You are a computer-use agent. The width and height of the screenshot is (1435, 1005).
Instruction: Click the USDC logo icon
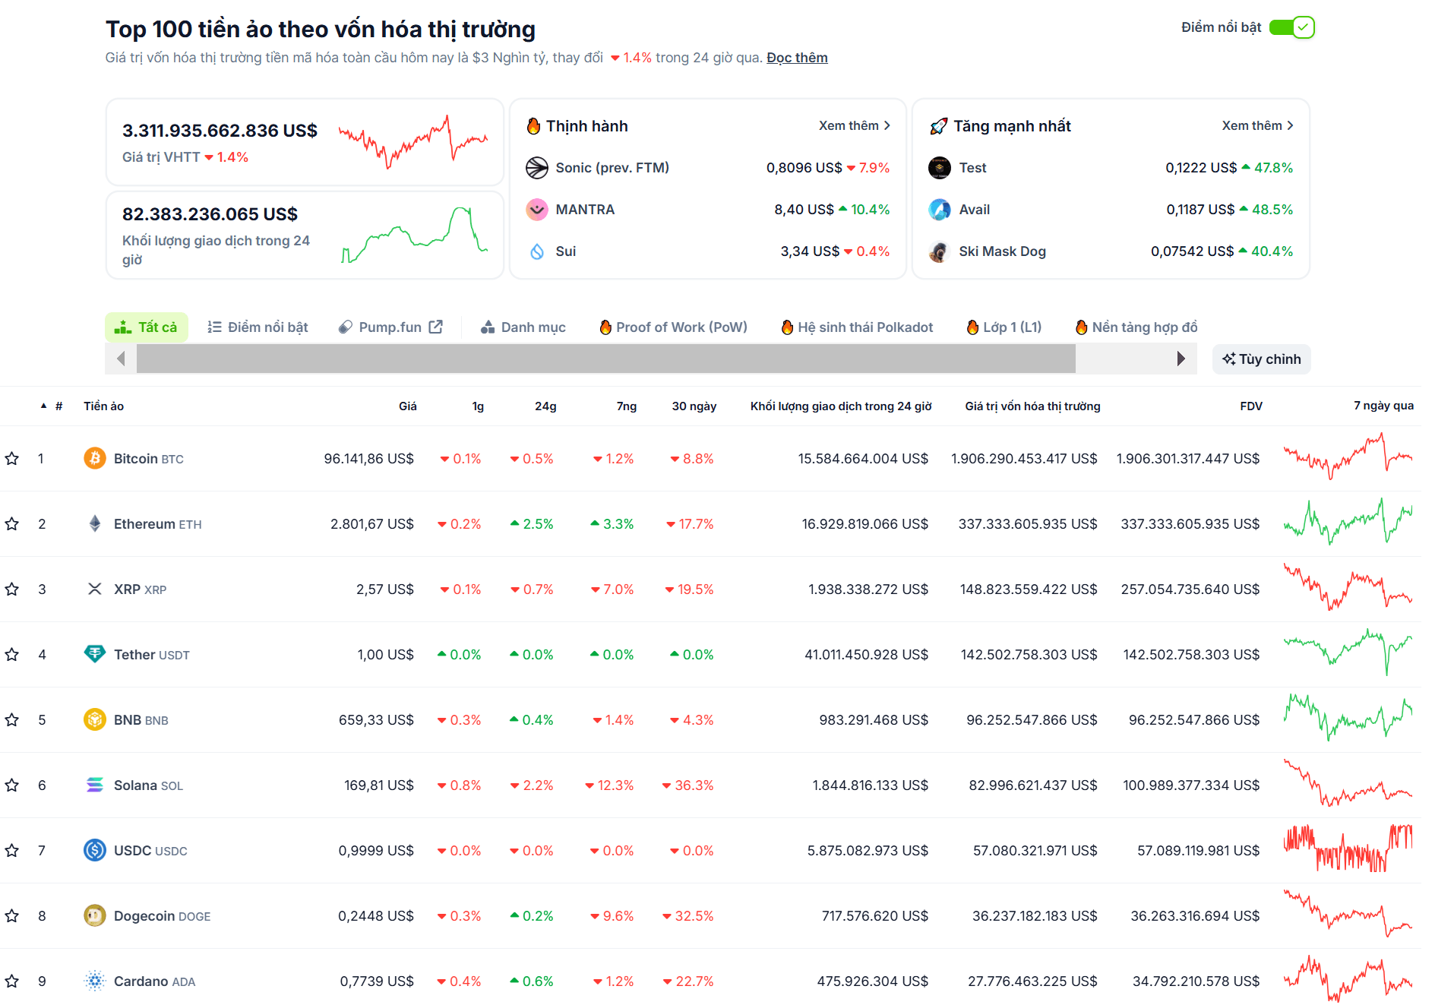(x=95, y=850)
